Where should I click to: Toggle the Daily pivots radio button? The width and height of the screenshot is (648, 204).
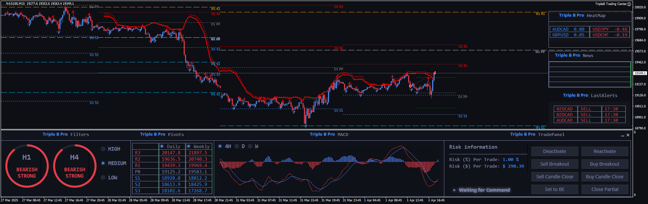pos(162,146)
